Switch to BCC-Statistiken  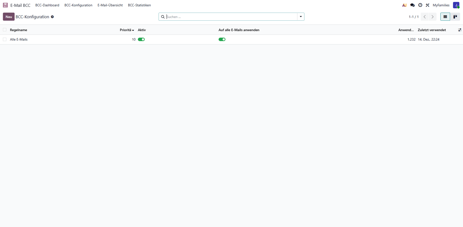tap(139, 5)
